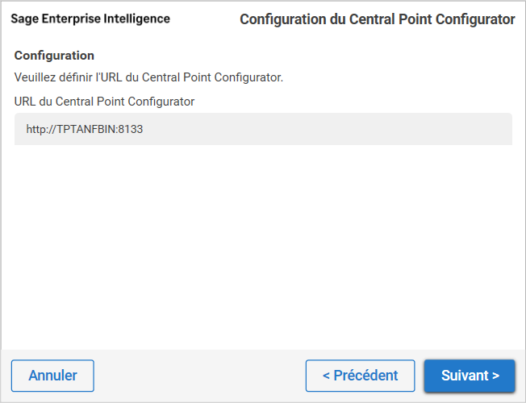Click the word Sage in window title
This screenshot has width=526, height=403.
[x=24, y=19]
